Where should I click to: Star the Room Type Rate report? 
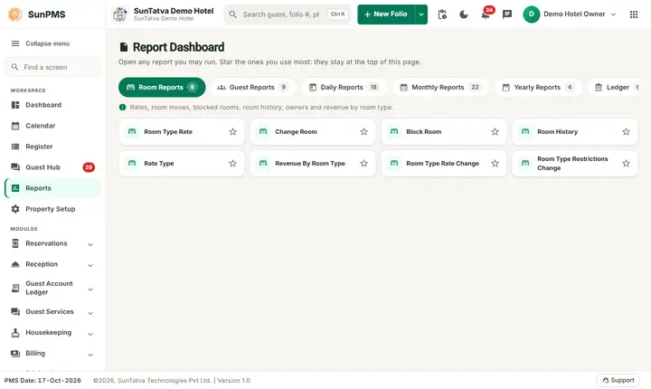(x=233, y=132)
